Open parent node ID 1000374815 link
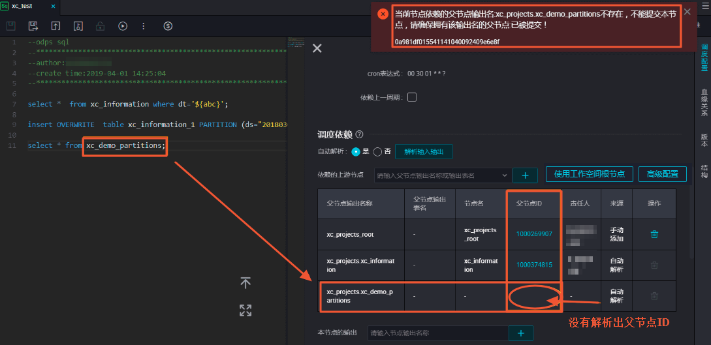Screen dimensions: 711x345 click(534, 265)
